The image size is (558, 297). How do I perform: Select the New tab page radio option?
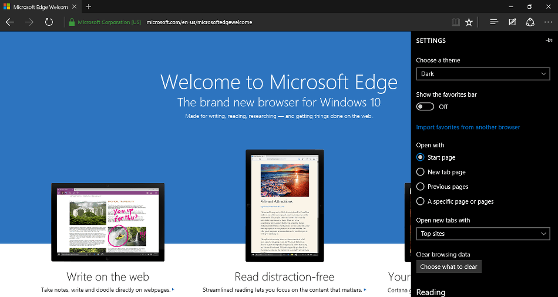point(420,172)
